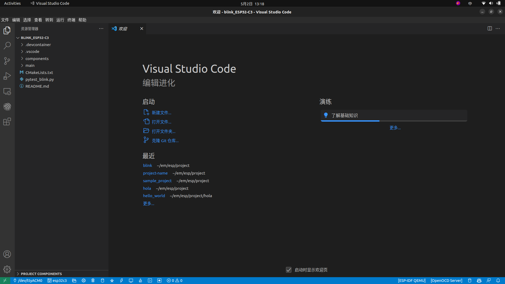Open the 帮助 (Help) menu
505x284 pixels.
coord(82,20)
